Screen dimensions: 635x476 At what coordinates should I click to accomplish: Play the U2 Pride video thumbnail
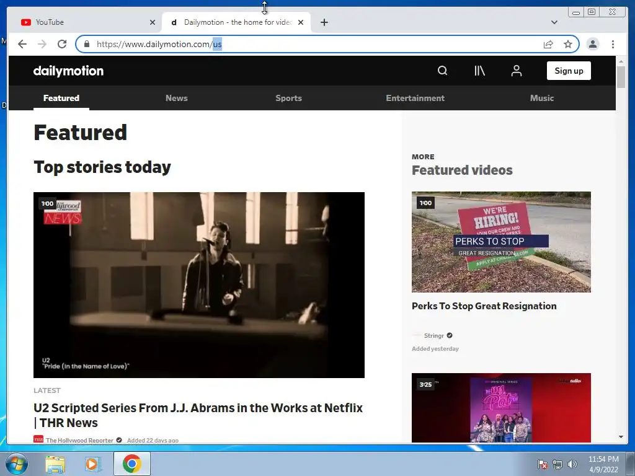199,285
